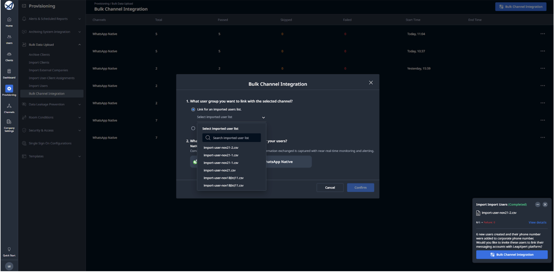Open Users section in left rail
This screenshot has height=273, width=554.
[x=9, y=39]
